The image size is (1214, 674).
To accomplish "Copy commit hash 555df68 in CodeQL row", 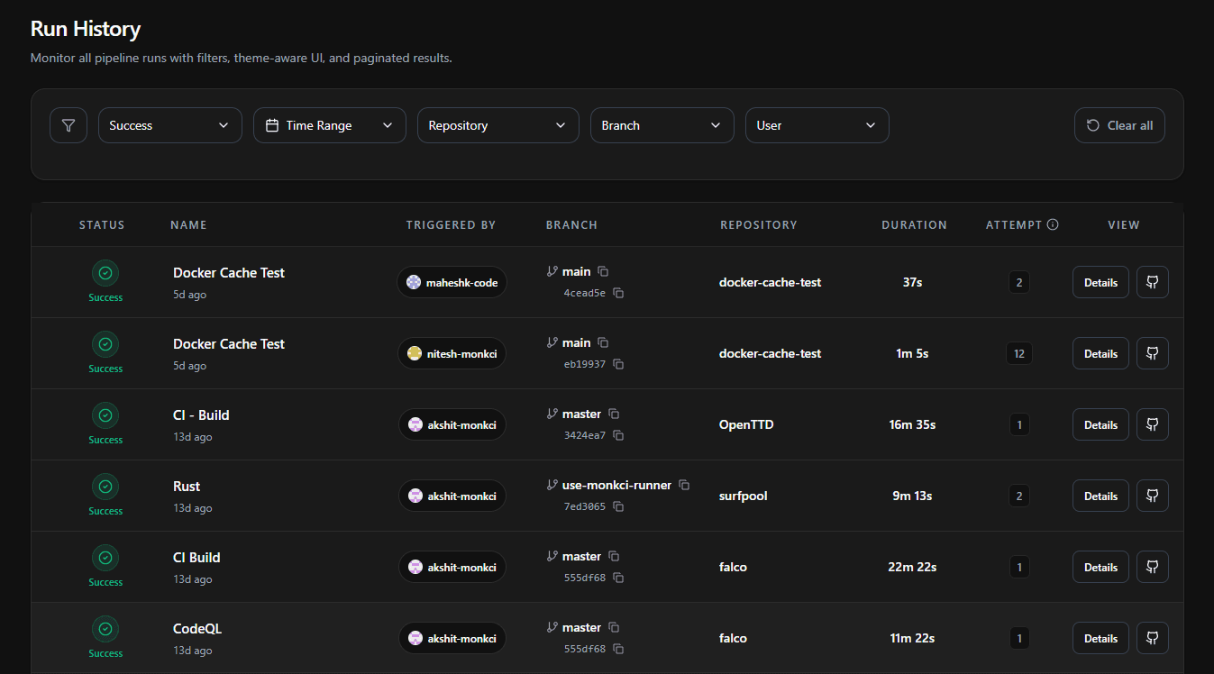I will click(x=619, y=649).
